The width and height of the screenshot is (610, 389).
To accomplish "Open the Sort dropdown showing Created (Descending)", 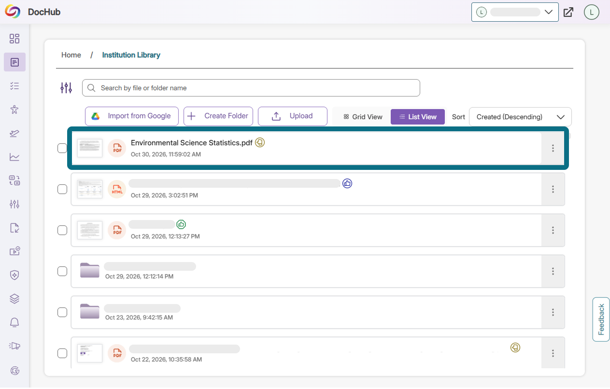I will click(x=520, y=117).
